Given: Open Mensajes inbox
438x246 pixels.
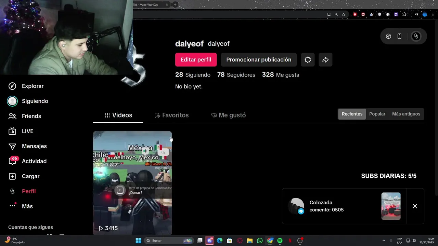Looking at the screenshot, I should tap(27, 146).
